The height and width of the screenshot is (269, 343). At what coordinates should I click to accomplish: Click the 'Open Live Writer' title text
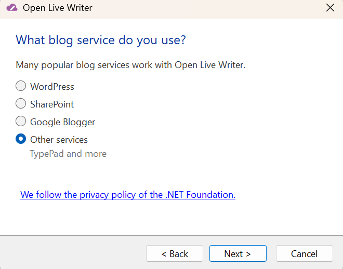pos(58,8)
